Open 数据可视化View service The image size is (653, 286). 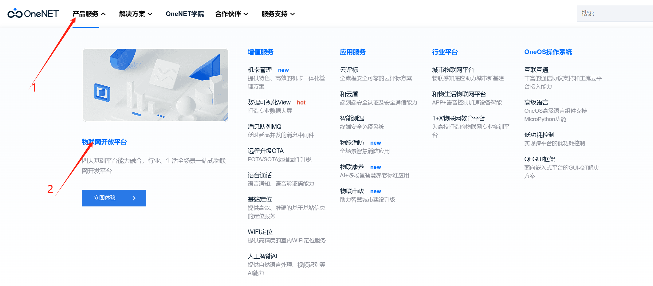(269, 103)
